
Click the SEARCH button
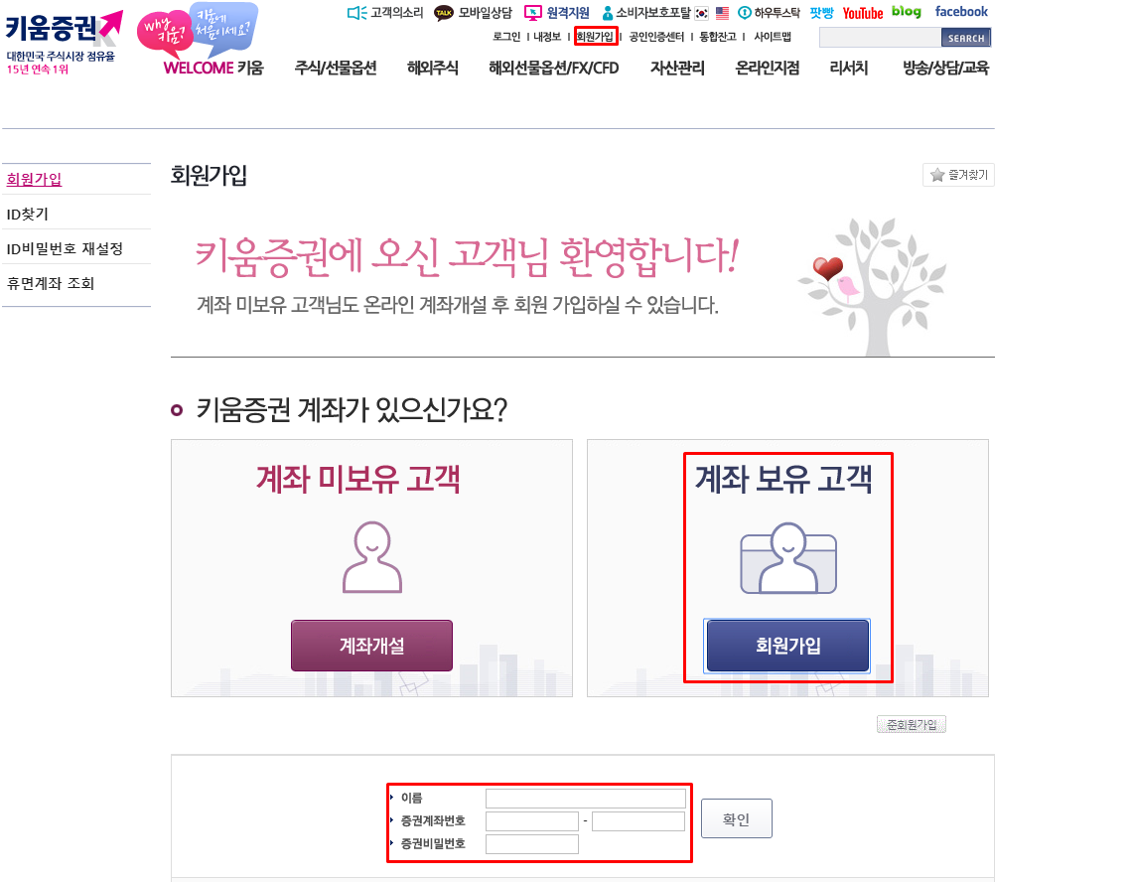(966, 38)
